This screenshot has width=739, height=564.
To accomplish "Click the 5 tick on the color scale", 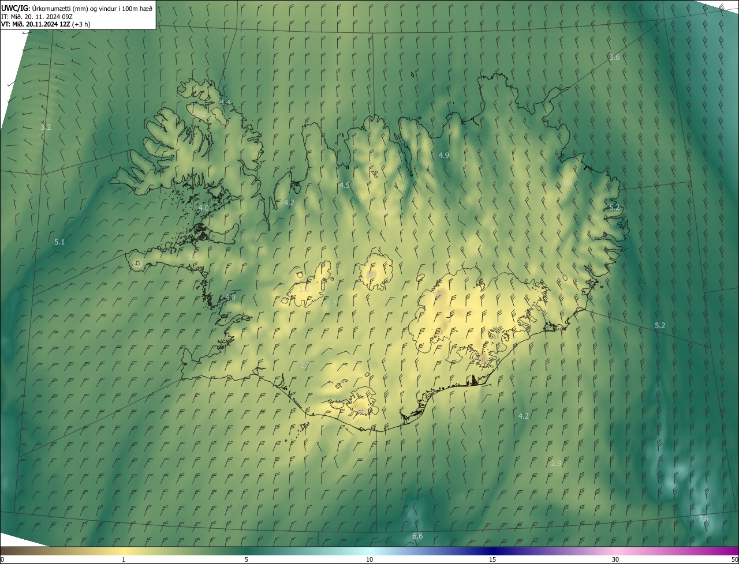I will 247,559.
